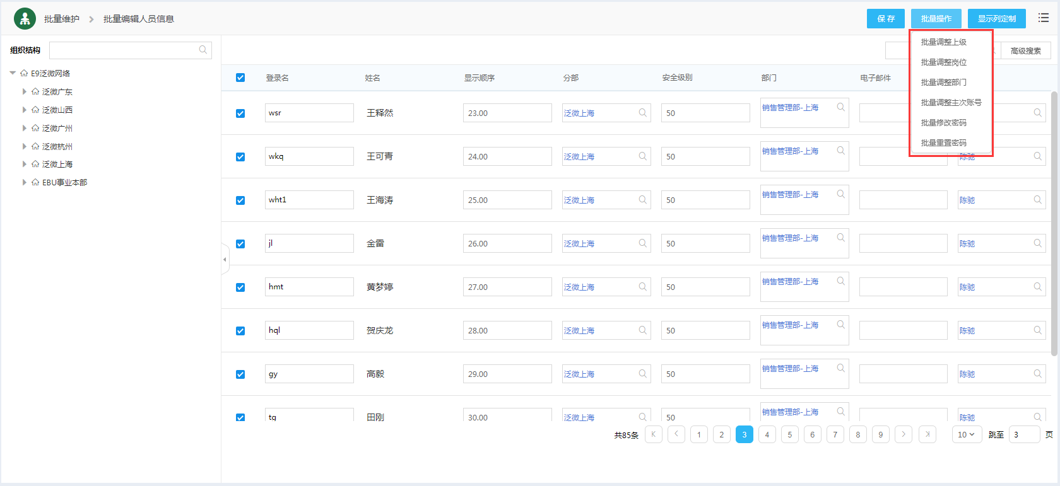This screenshot has width=1060, height=486.
Task: Collapse the left panel using side handle
Action: 225,259
